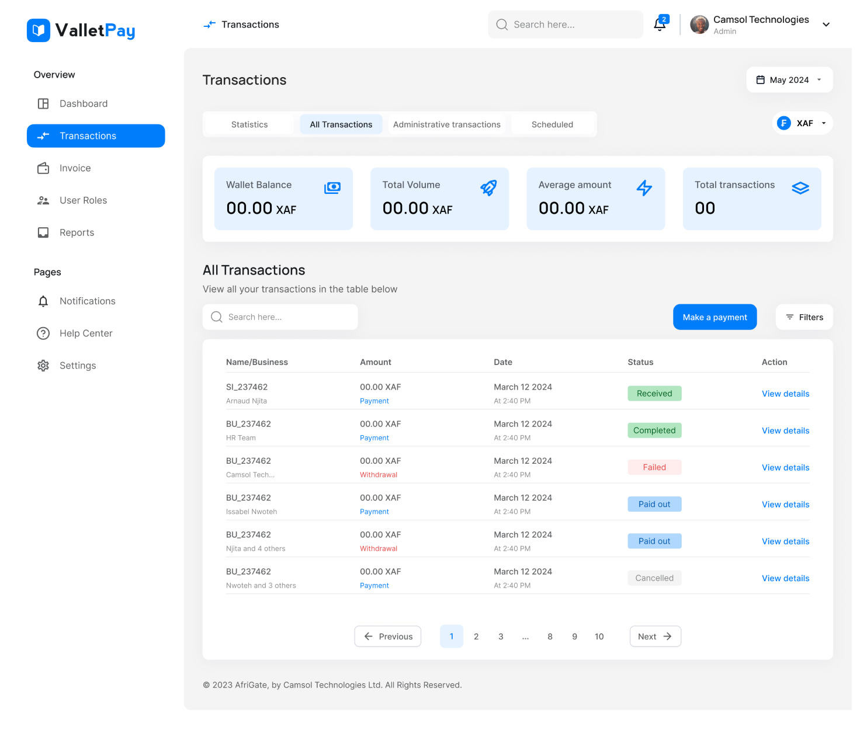Image resolution: width=860 pixels, height=740 pixels.
Task: Open the Administrative transactions tab
Action: click(446, 124)
